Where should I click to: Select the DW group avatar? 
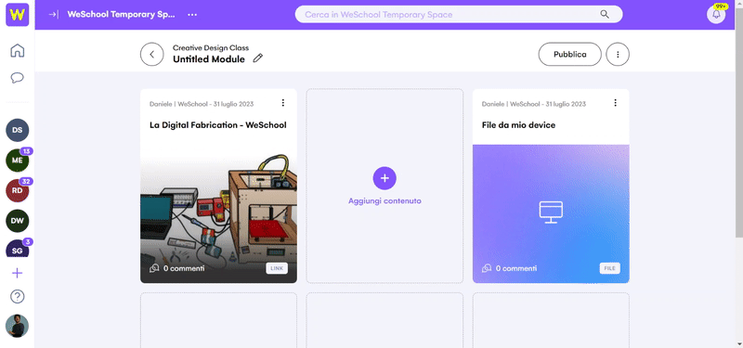(17, 221)
